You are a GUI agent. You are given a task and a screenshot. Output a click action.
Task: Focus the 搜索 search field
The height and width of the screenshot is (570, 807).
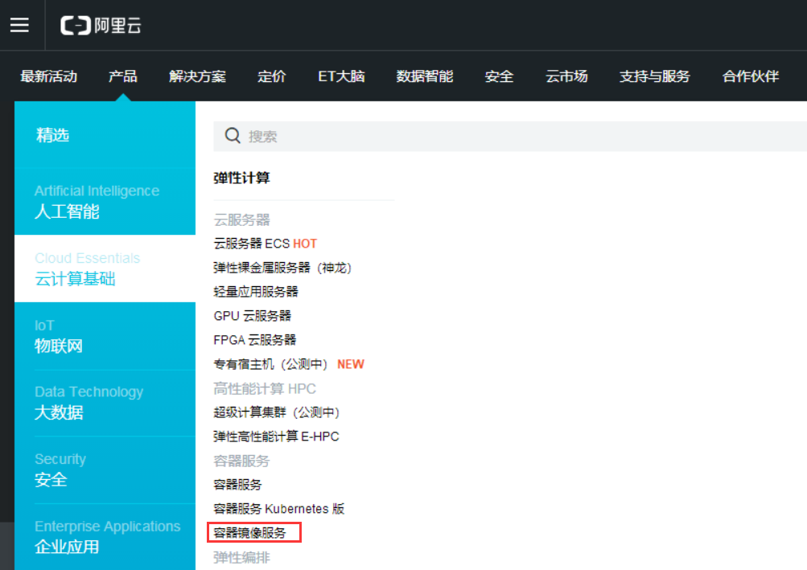[510, 137]
